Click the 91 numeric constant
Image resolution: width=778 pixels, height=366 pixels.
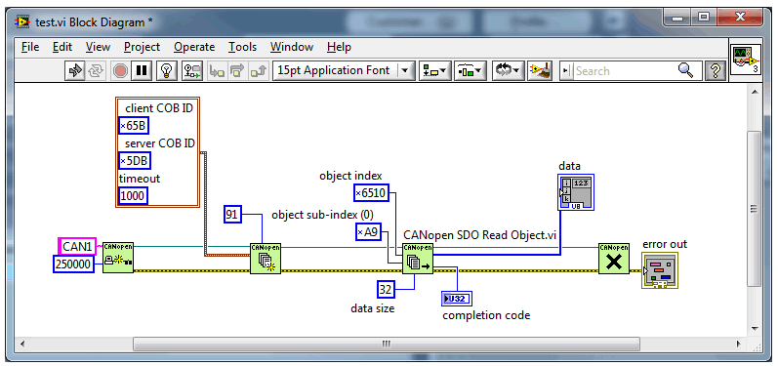click(x=232, y=215)
